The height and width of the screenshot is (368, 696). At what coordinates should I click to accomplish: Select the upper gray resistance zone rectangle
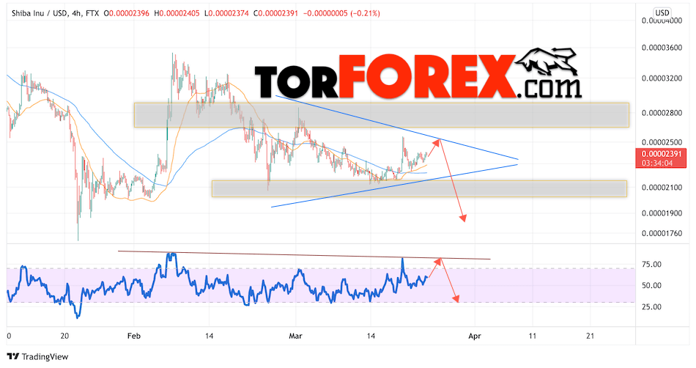point(381,115)
